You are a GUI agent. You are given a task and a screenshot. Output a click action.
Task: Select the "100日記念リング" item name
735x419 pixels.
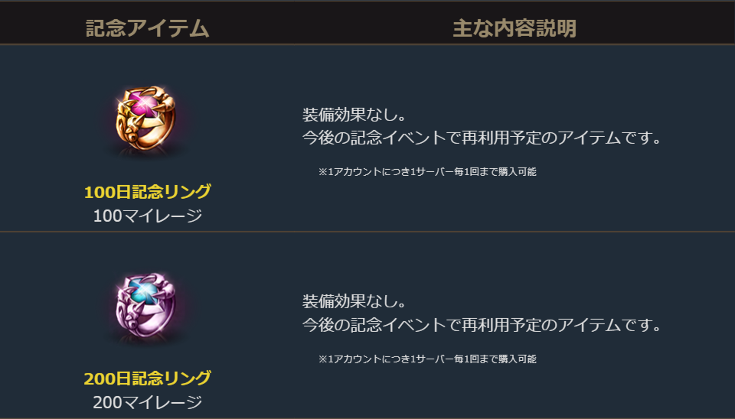[x=148, y=191]
